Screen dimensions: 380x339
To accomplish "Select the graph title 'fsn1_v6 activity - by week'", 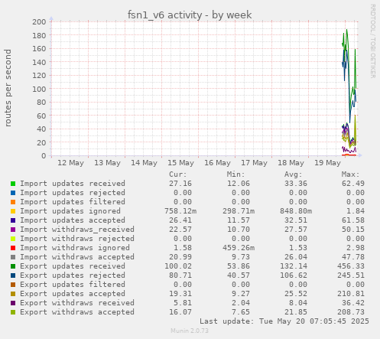I will tap(190, 15).
